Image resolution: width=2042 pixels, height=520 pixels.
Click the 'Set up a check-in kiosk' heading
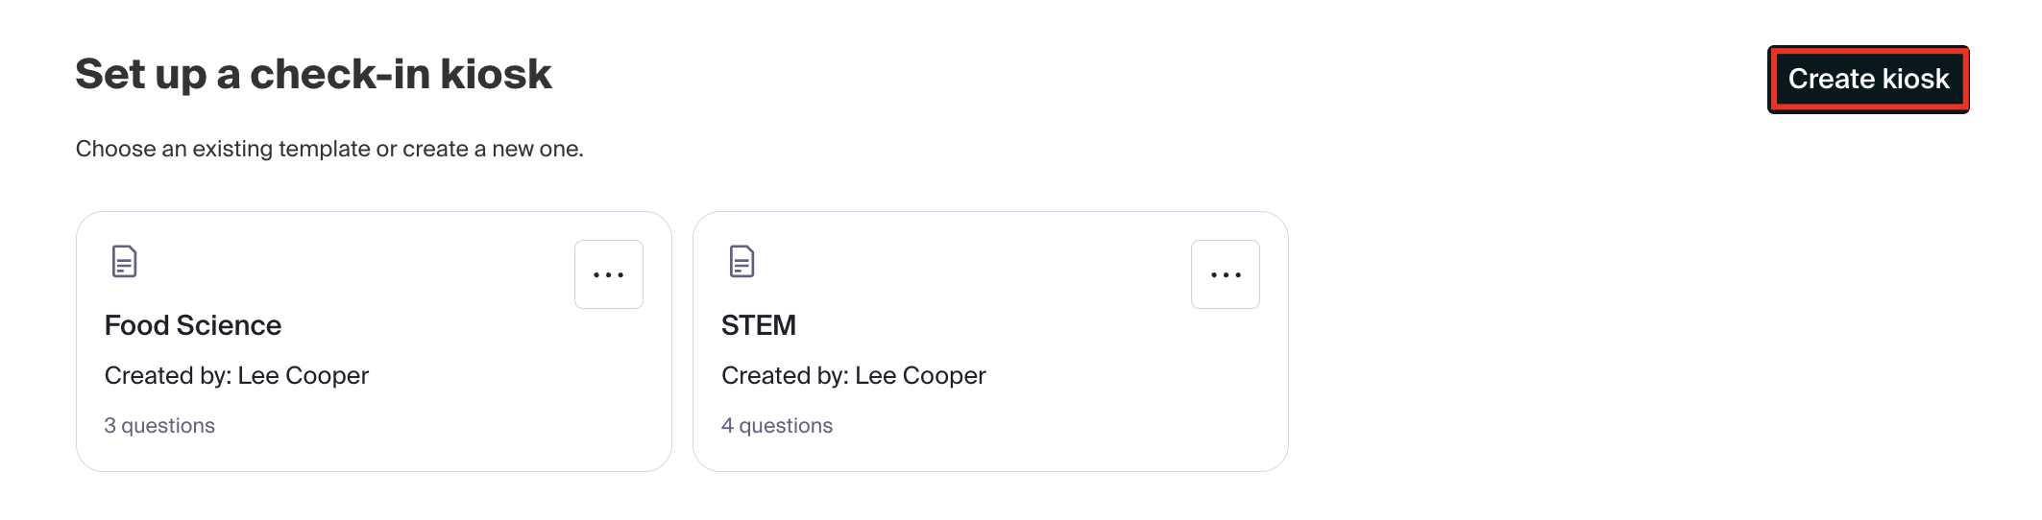313,74
